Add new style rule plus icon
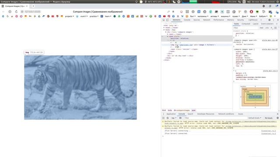 271,28
